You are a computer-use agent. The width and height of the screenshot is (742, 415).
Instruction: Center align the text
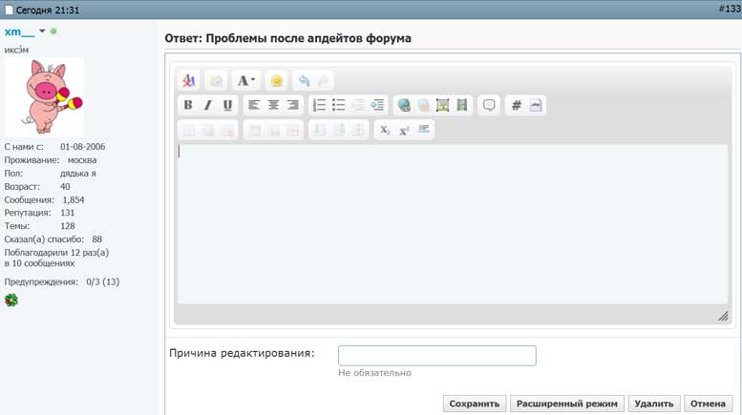[x=273, y=105]
